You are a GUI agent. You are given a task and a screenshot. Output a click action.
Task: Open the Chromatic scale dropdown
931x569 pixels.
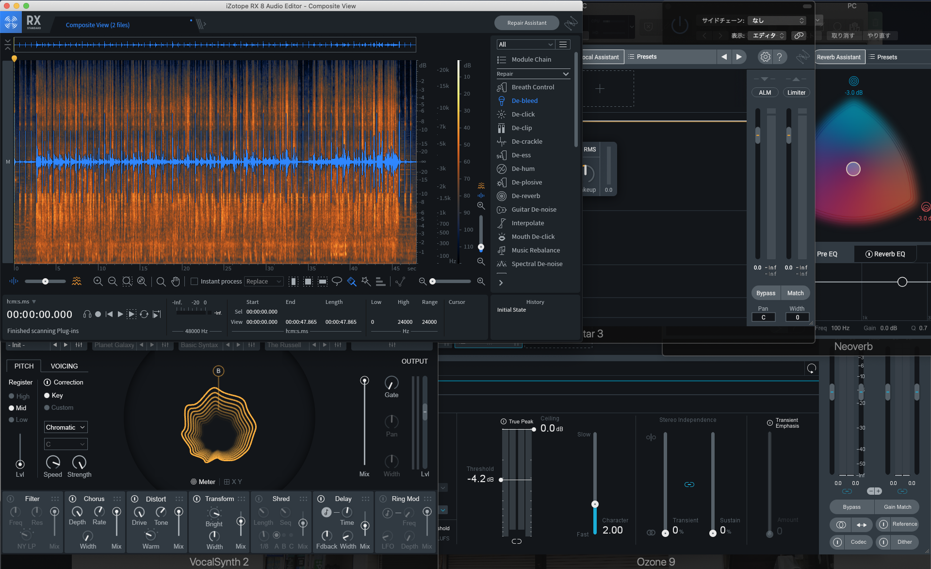[66, 427]
